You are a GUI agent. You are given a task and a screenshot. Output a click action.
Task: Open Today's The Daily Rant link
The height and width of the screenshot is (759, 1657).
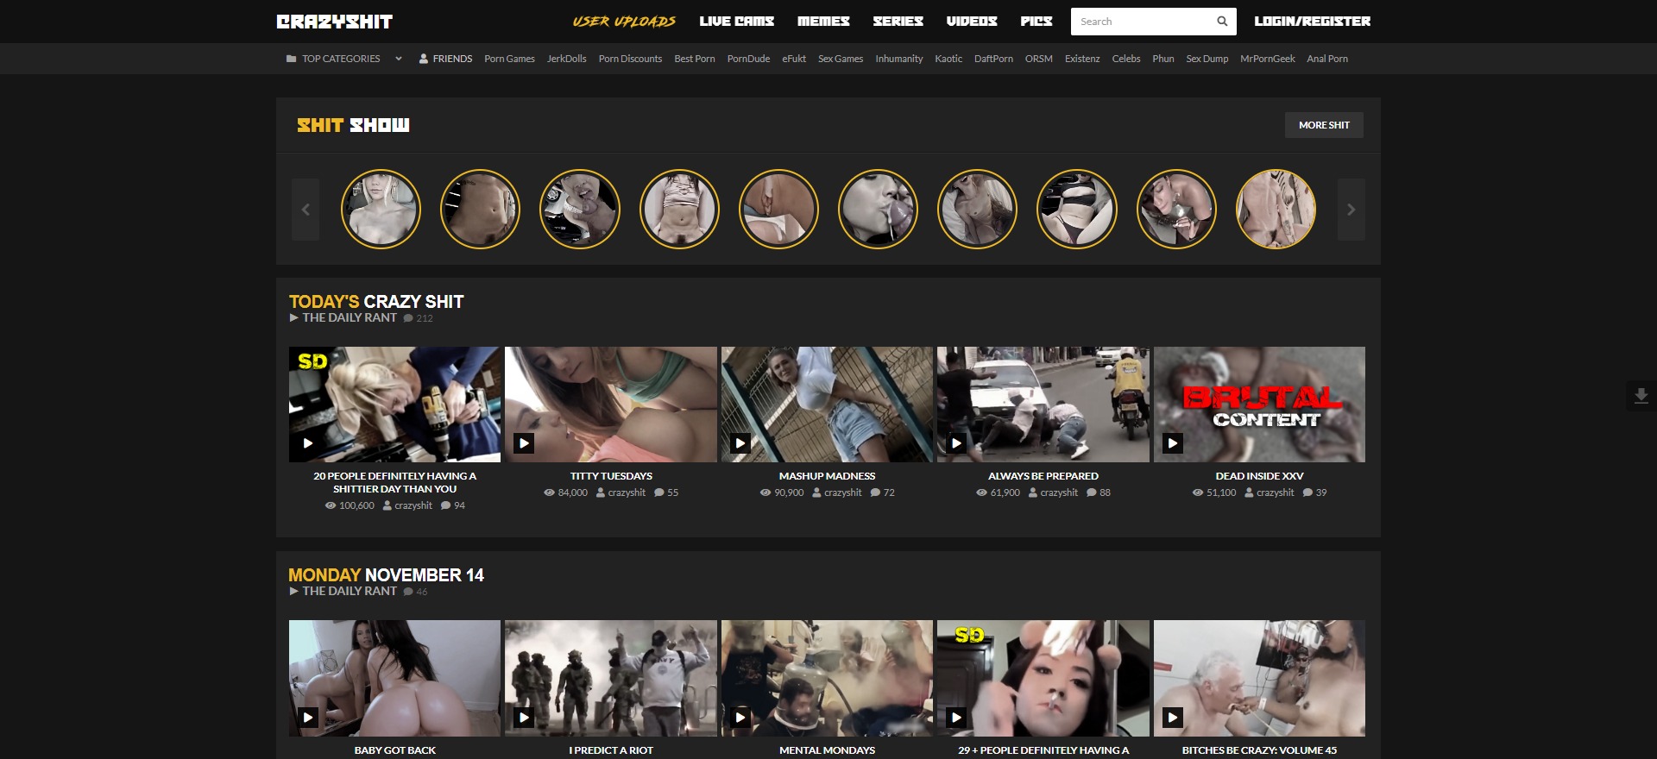point(349,317)
